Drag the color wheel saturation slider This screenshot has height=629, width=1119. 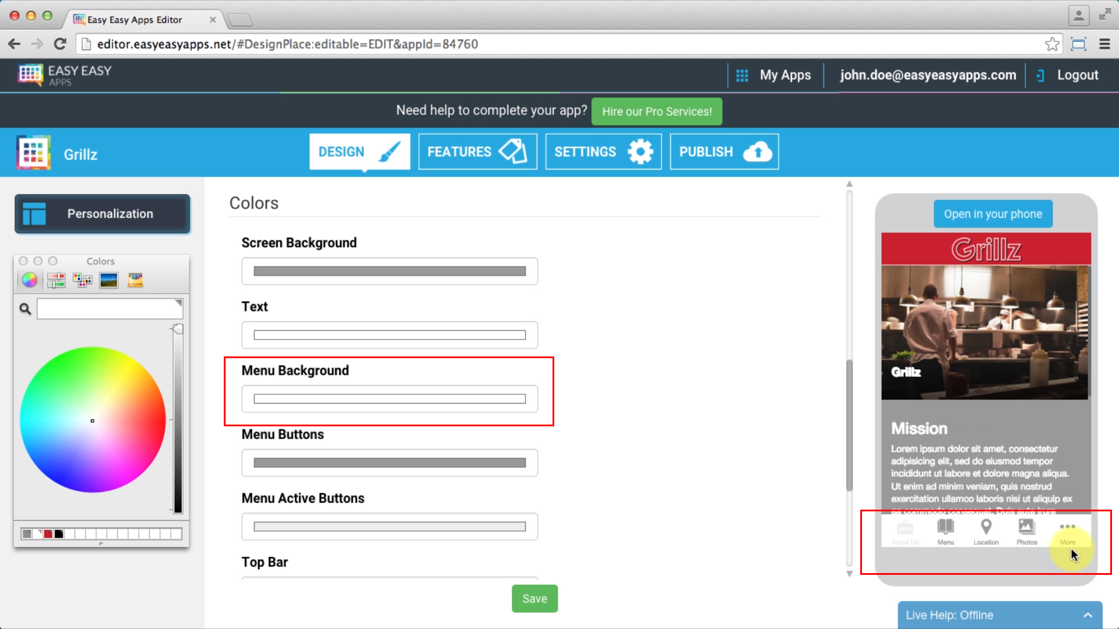177,328
